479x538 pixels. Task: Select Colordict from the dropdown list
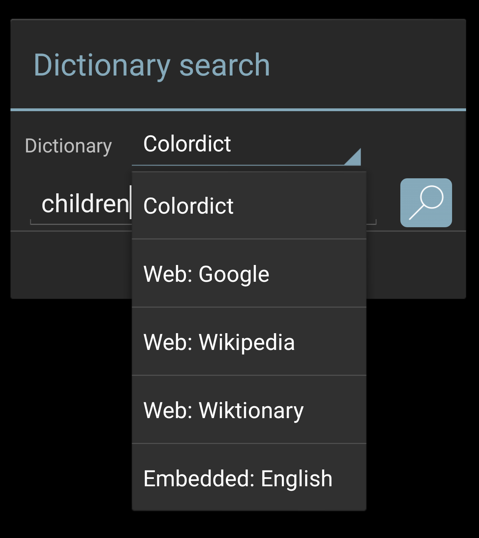click(x=249, y=206)
